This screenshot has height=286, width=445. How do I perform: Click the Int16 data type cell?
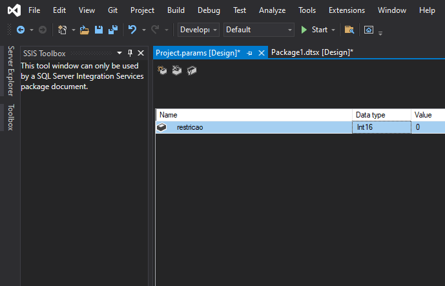pos(382,127)
